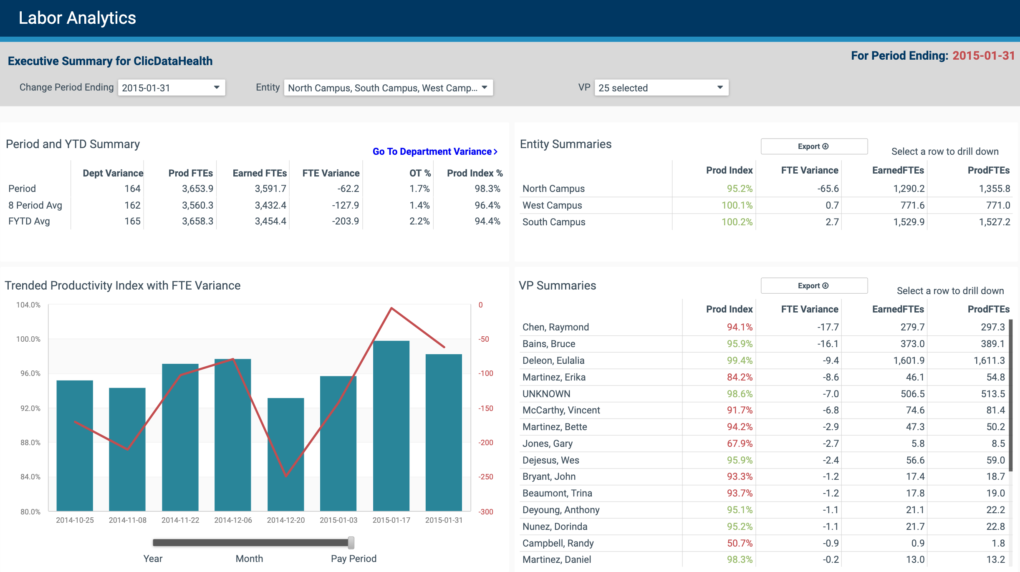Click EarnedFTEs header in VP Summaries
The width and height of the screenshot is (1020, 572).
[x=898, y=309]
